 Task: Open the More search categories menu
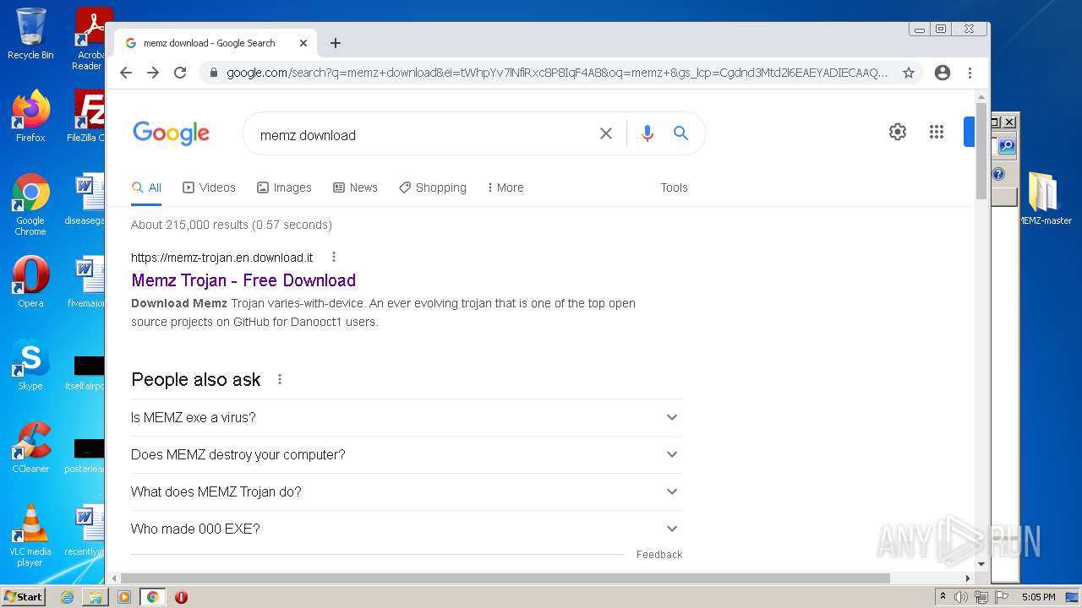click(505, 187)
